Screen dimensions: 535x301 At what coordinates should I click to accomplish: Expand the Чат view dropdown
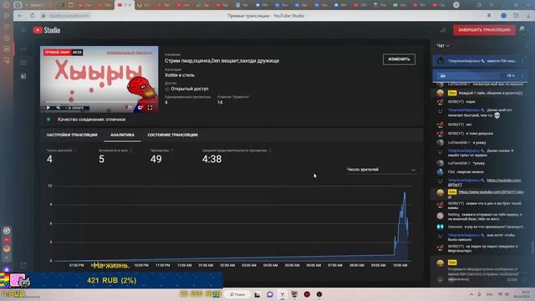point(443,45)
